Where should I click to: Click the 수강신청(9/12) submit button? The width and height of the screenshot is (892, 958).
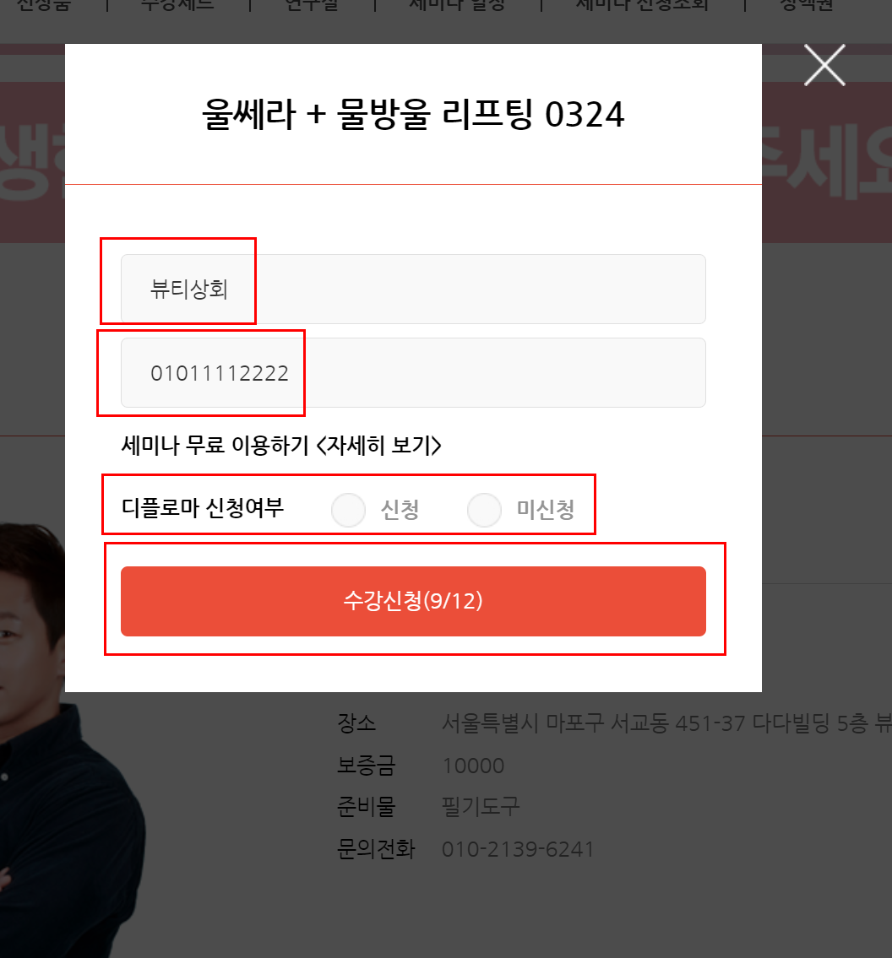[413, 601]
